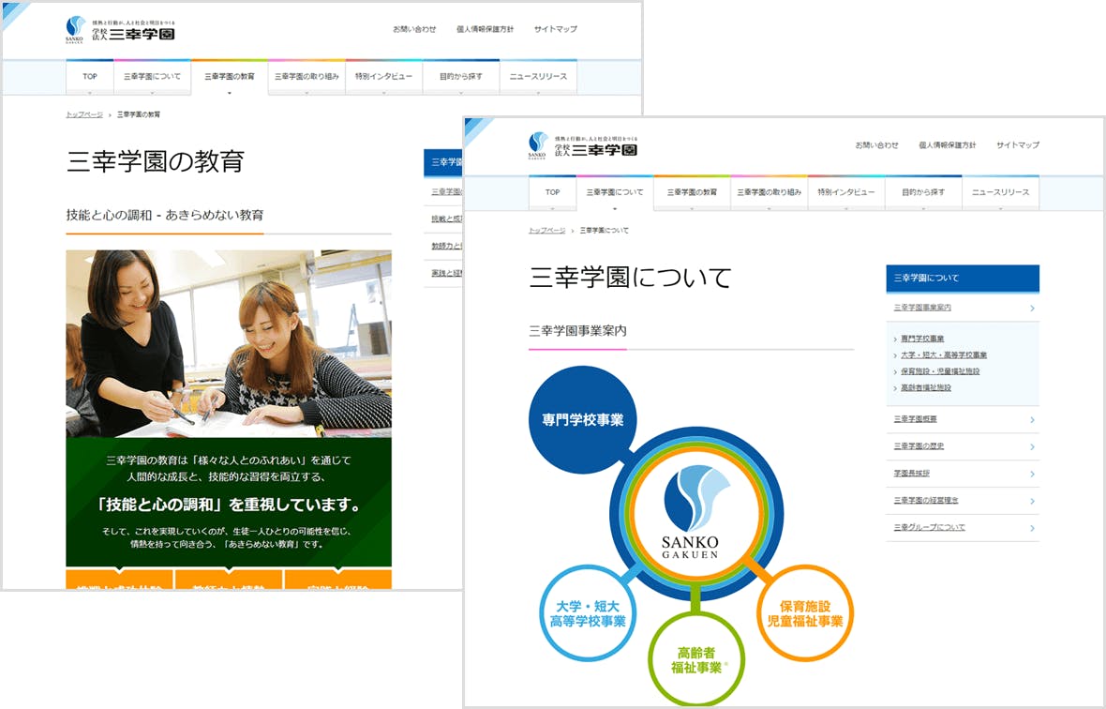Switch to the TOP tab

pyautogui.click(x=552, y=192)
